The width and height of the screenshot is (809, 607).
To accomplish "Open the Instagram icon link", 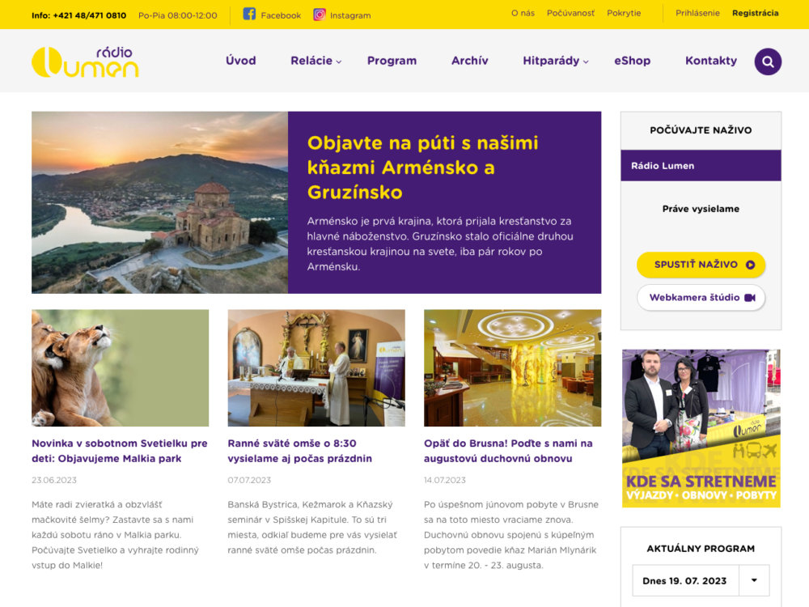I will pos(320,15).
